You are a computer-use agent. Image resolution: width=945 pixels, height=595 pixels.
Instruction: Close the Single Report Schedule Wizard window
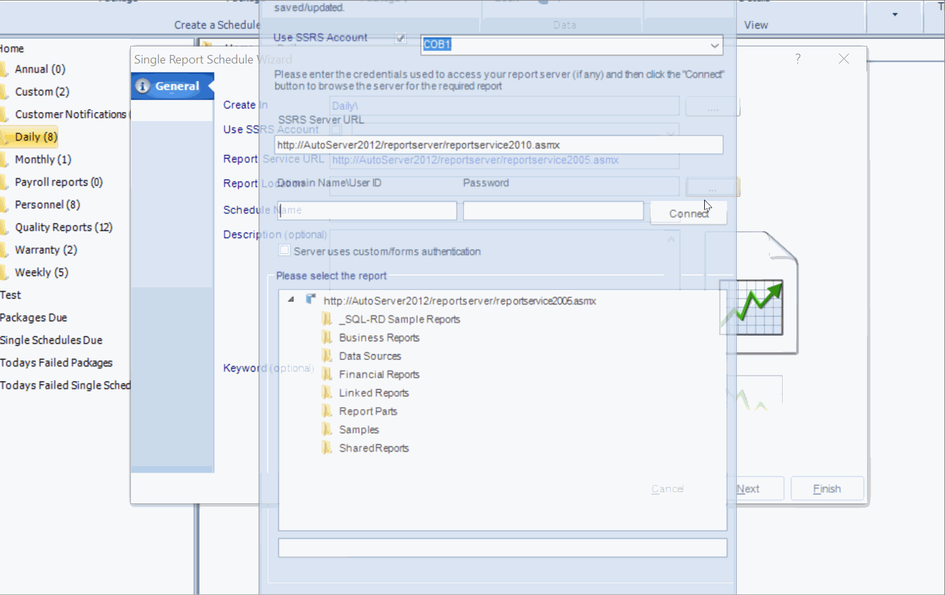click(844, 59)
